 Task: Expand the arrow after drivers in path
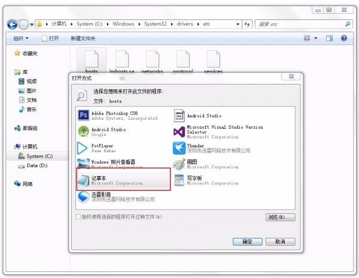[x=198, y=24]
